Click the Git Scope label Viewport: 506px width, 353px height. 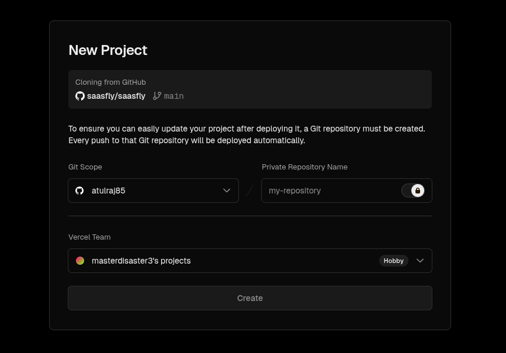tap(85, 167)
